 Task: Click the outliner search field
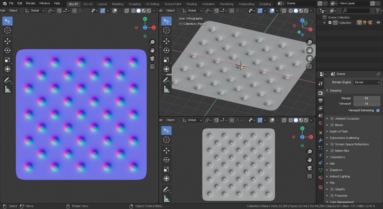tap(356, 11)
